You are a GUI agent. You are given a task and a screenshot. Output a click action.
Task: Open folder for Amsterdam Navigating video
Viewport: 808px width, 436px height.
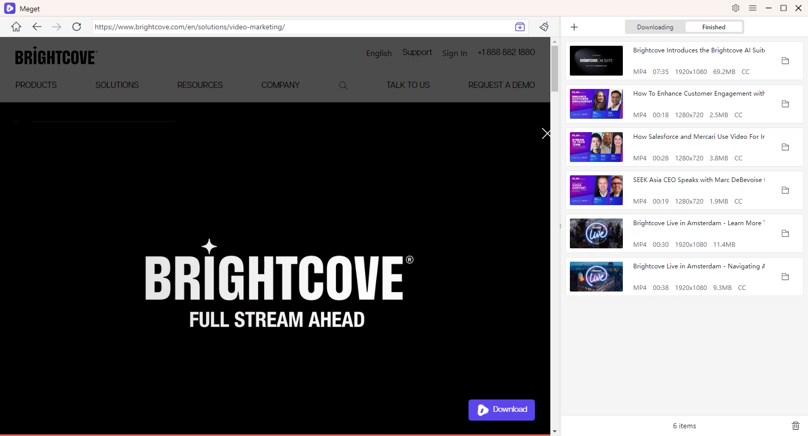785,277
